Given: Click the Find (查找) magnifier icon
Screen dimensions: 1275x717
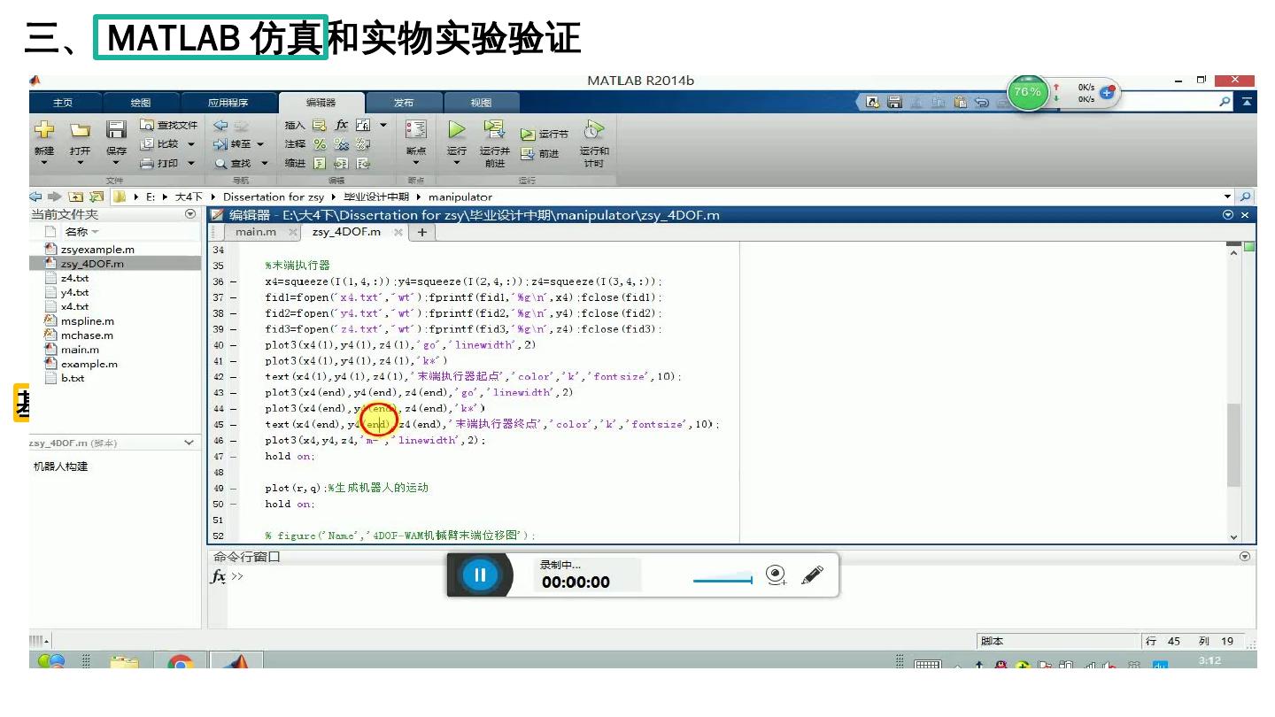Looking at the screenshot, I should pos(220,163).
